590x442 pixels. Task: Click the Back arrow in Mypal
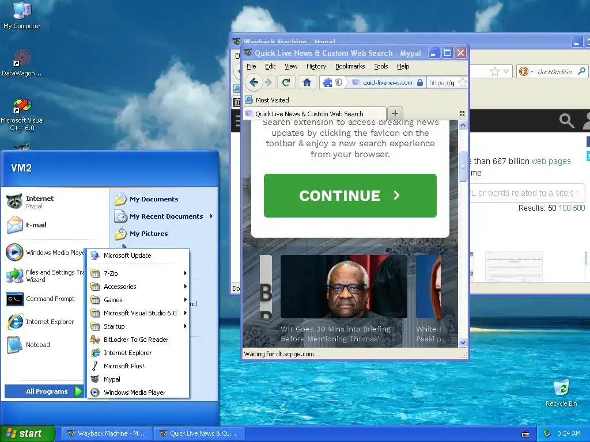tap(254, 82)
